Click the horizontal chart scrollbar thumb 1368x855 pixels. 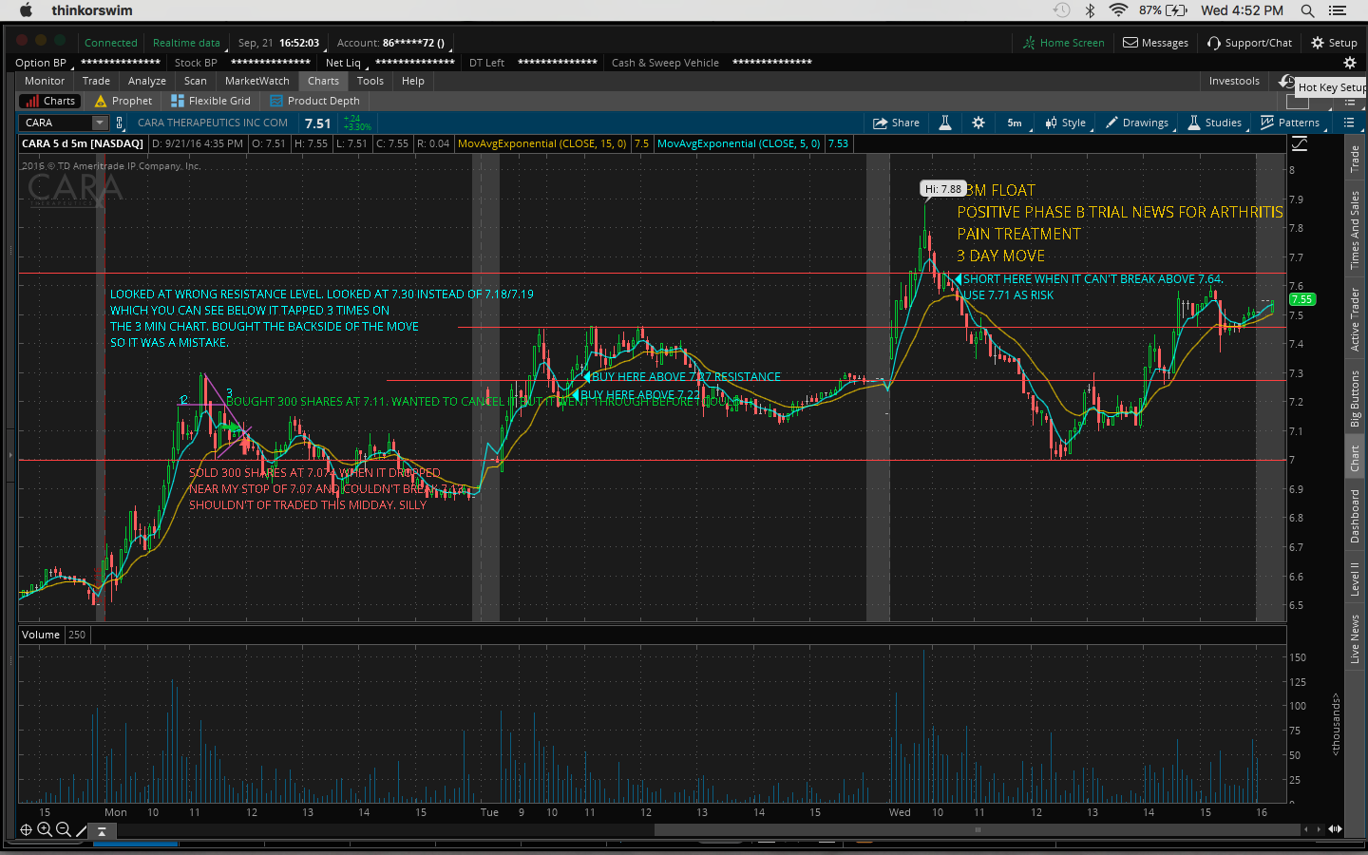pos(978,829)
